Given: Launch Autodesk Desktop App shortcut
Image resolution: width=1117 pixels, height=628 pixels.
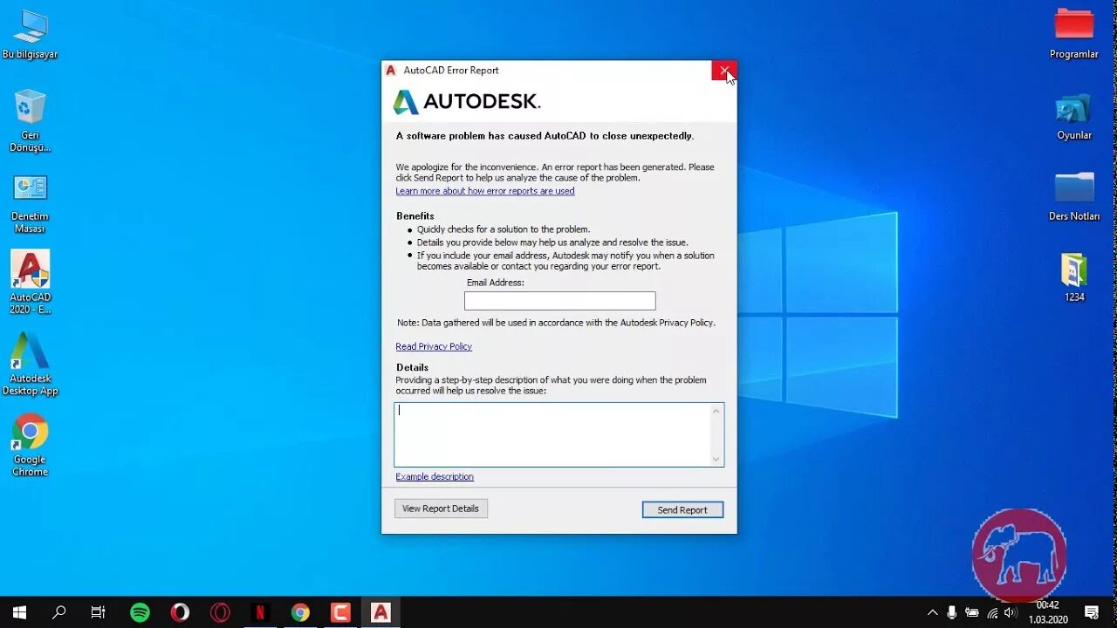Looking at the screenshot, I should (30, 364).
